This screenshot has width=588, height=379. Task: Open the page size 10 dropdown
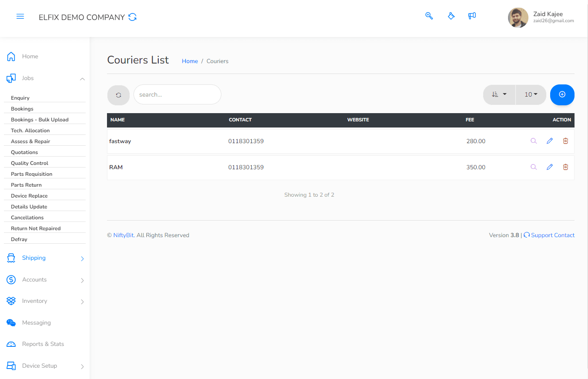pyautogui.click(x=531, y=94)
